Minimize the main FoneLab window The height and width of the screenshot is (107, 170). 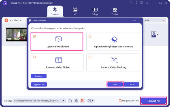(x=155, y=3)
